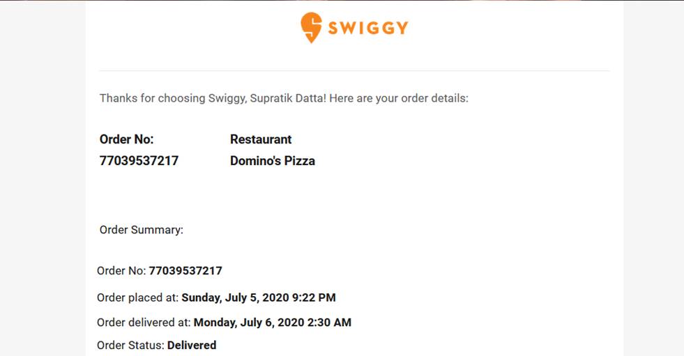
Task: Select the bold "Restaurant" column heading
Action: pos(261,139)
